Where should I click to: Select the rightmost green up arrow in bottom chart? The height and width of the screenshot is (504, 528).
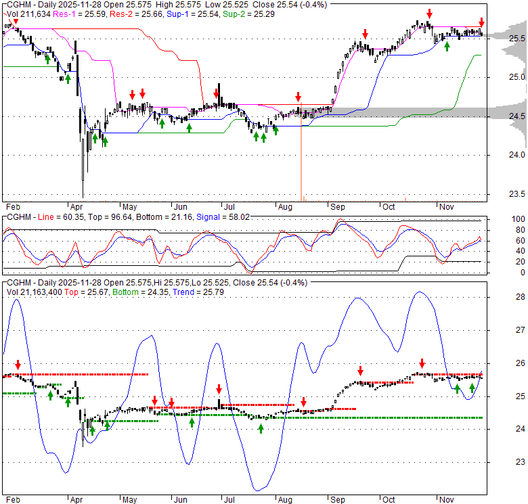[472, 388]
